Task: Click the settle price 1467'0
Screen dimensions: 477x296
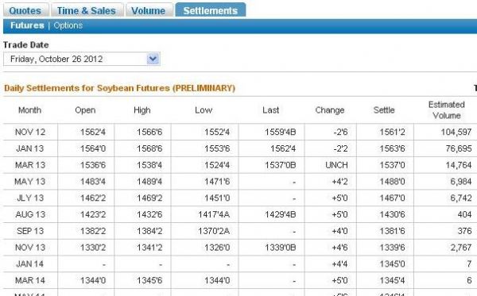Action: coord(393,198)
